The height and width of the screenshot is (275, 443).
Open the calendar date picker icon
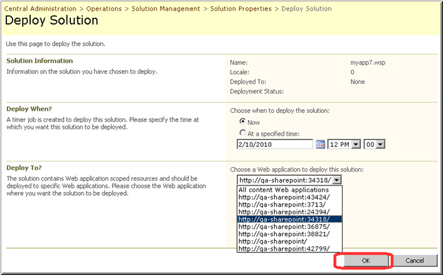click(x=320, y=144)
